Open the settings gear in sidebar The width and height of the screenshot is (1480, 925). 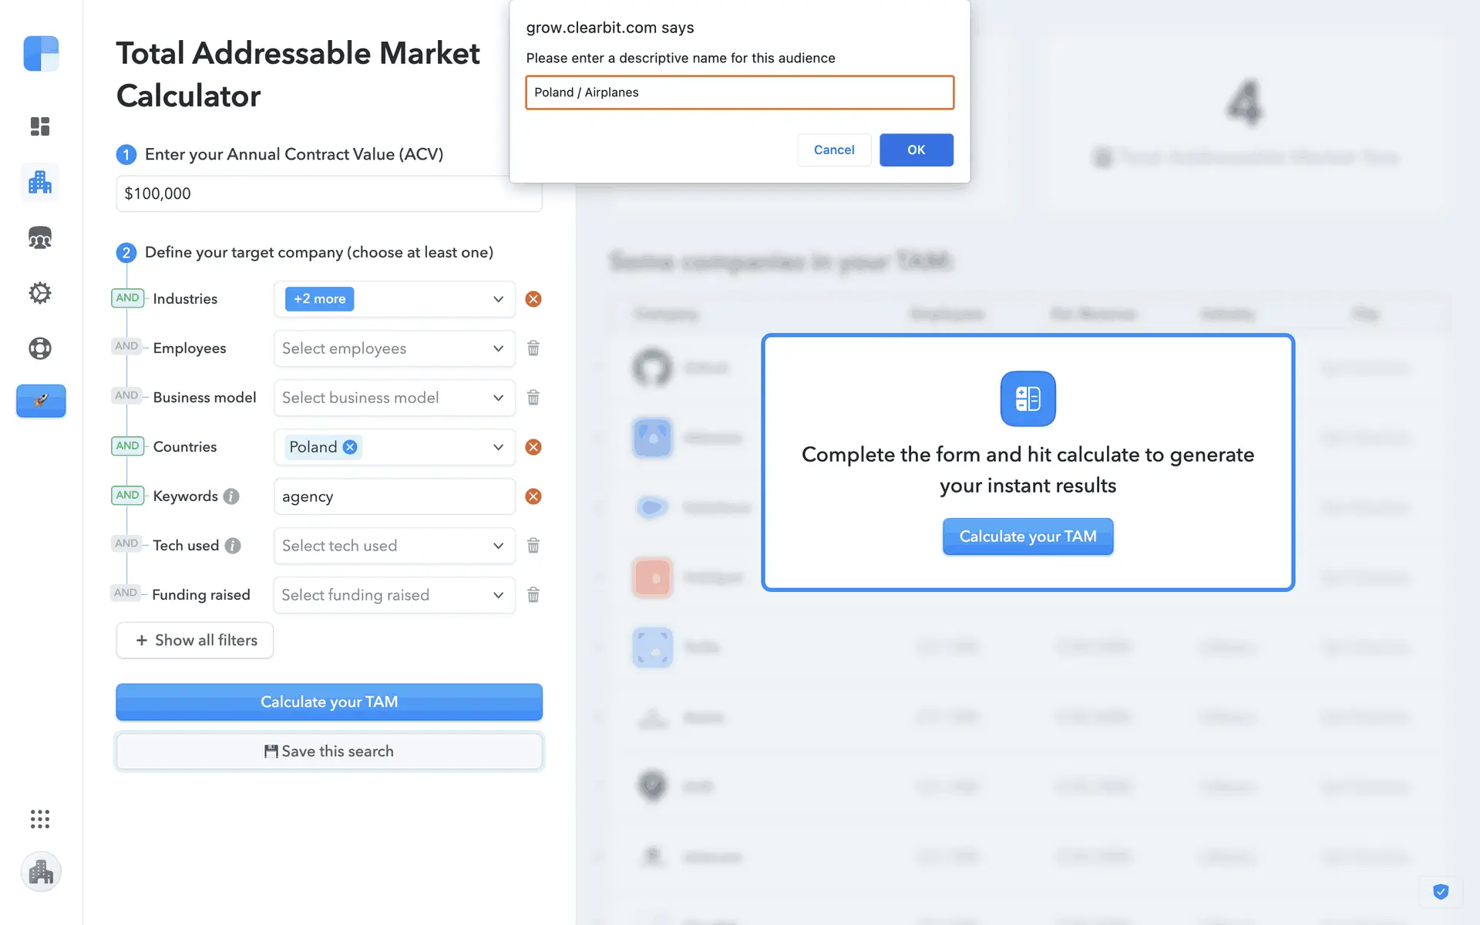click(x=40, y=293)
